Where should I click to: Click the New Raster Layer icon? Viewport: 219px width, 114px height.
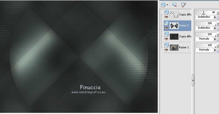pos(163,5)
